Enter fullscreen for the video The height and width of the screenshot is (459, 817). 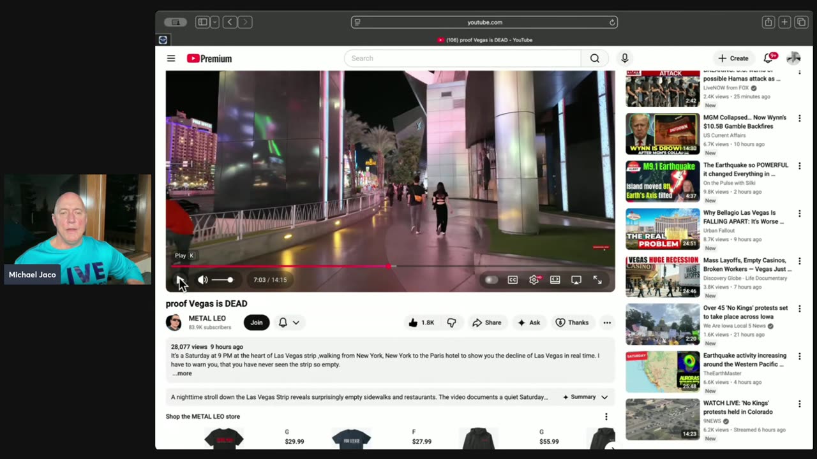click(597, 280)
